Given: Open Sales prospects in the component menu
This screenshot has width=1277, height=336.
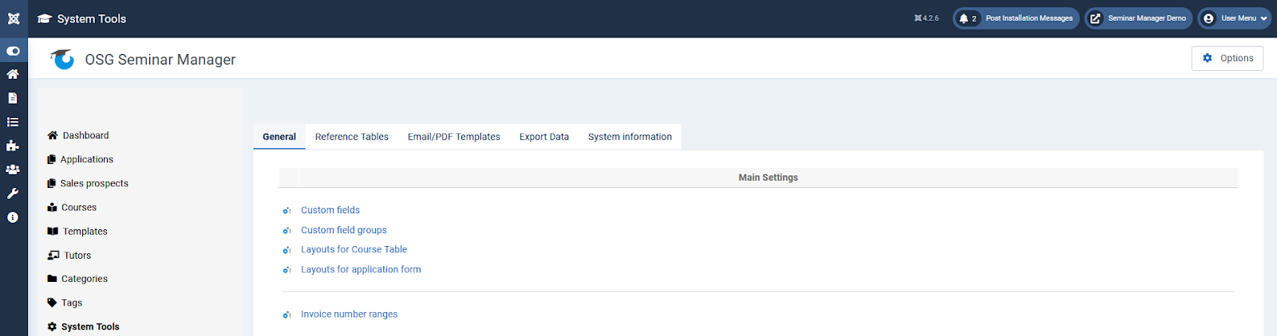Looking at the screenshot, I should (94, 183).
